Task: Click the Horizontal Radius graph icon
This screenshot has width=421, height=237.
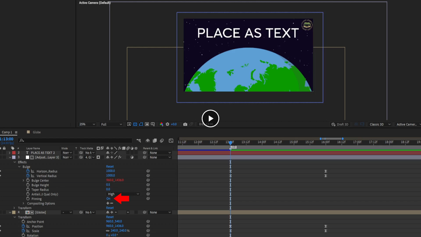Action: [x=33, y=171]
